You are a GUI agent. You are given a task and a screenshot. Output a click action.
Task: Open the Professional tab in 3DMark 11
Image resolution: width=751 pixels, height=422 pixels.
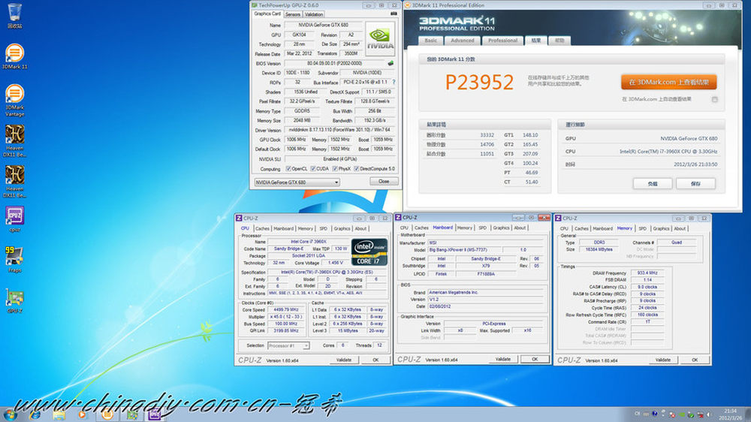coord(502,41)
